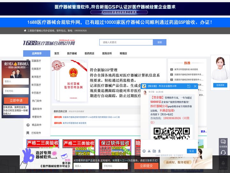This screenshot has width=230, height=173.
Task: Open 新页医疗 in brand sidebar
Action: click(x=36, y=85)
